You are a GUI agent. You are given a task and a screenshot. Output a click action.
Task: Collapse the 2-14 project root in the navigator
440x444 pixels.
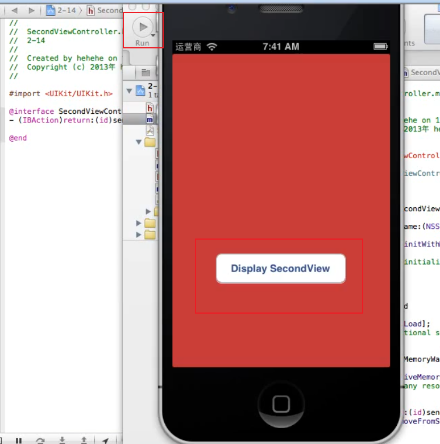129,91
